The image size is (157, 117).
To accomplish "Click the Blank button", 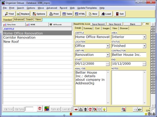I will pos(133,24).
